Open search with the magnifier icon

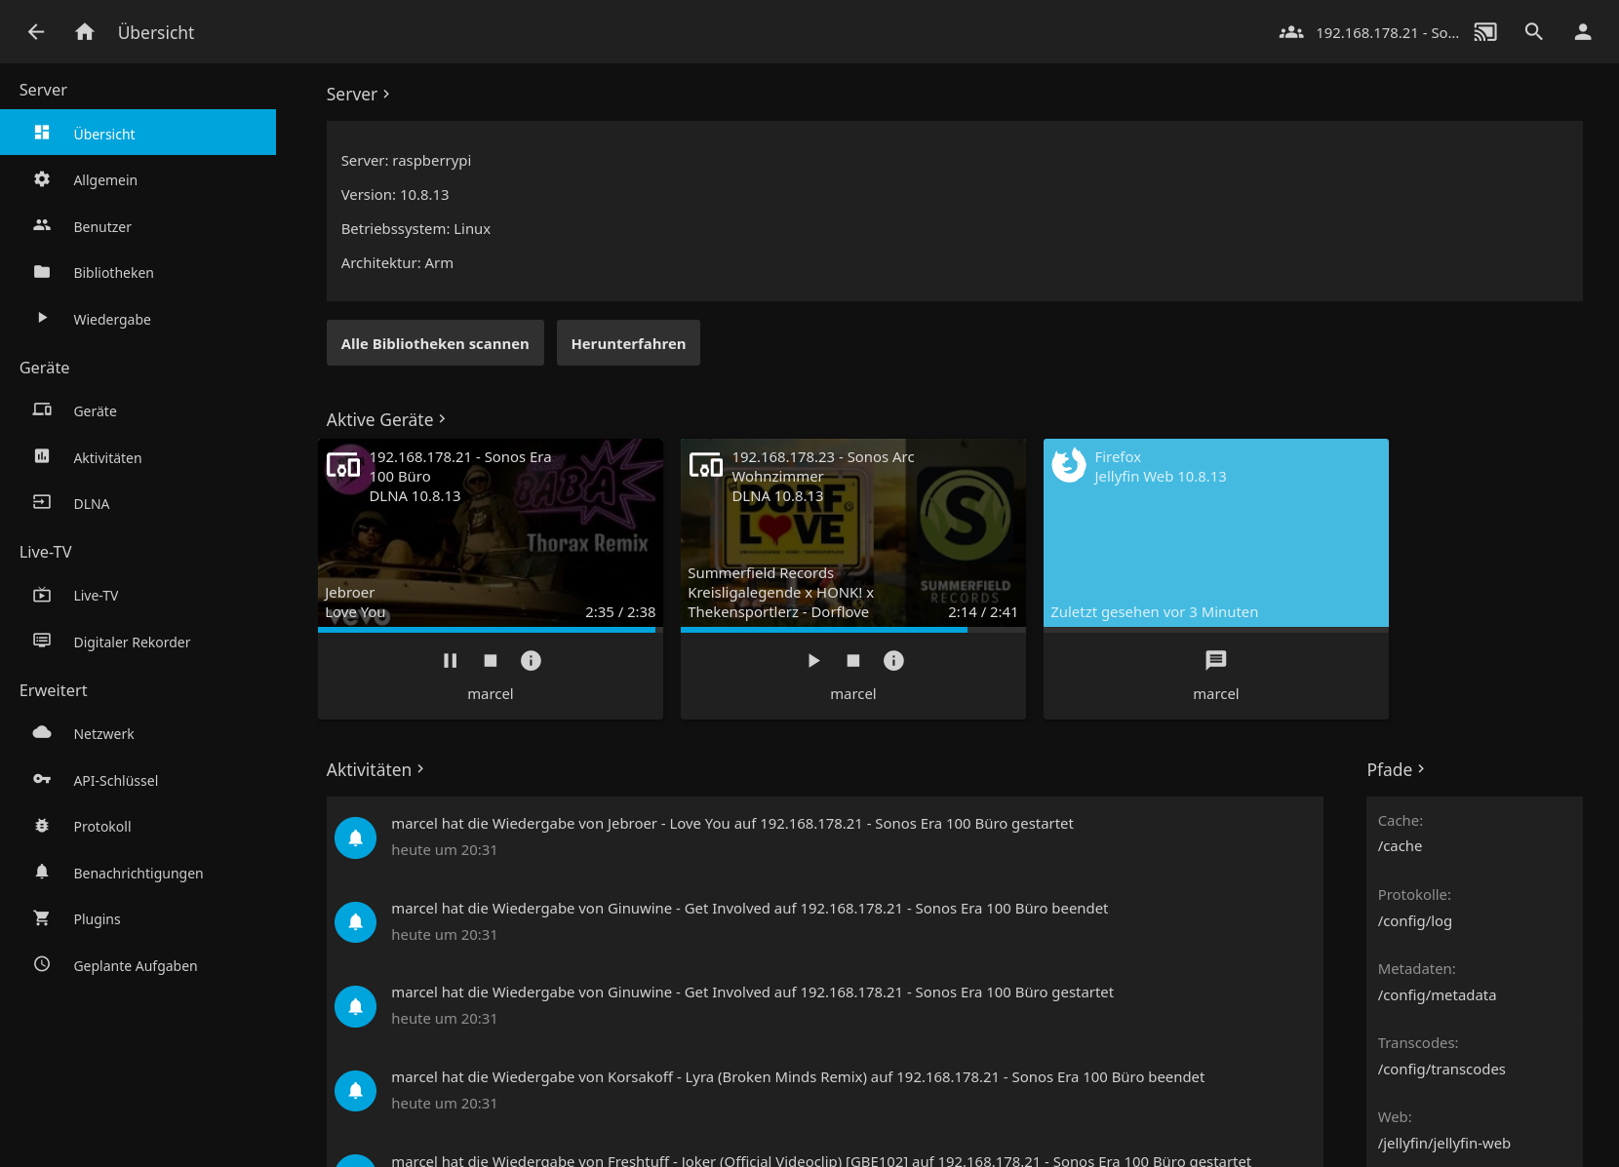click(1534, 32)
